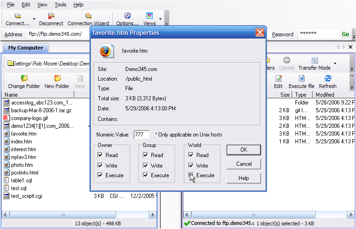Toggle World Read permission
356x229 pixels.
(x=191, y=155)
